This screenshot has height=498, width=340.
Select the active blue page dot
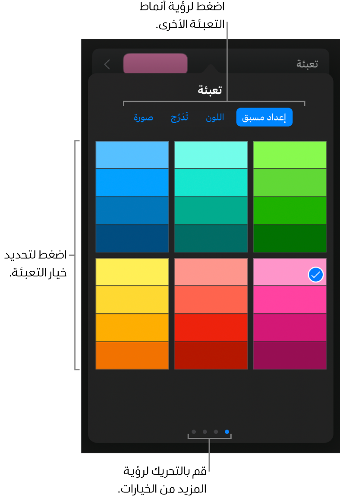227,431
